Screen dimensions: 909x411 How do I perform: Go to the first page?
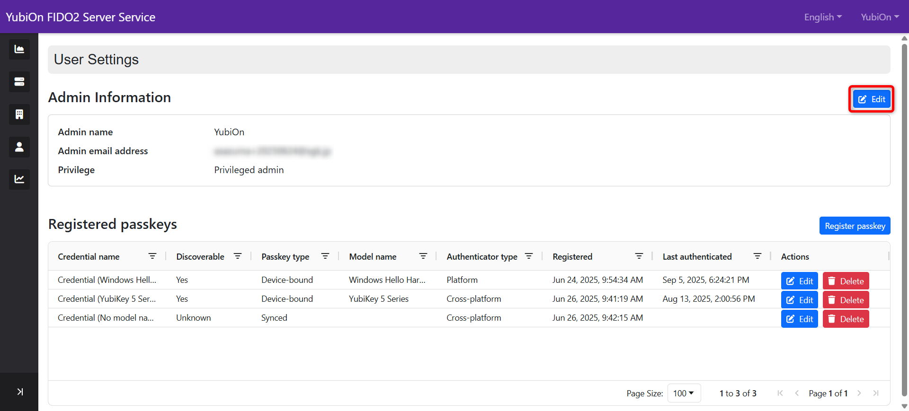(780, 393)
